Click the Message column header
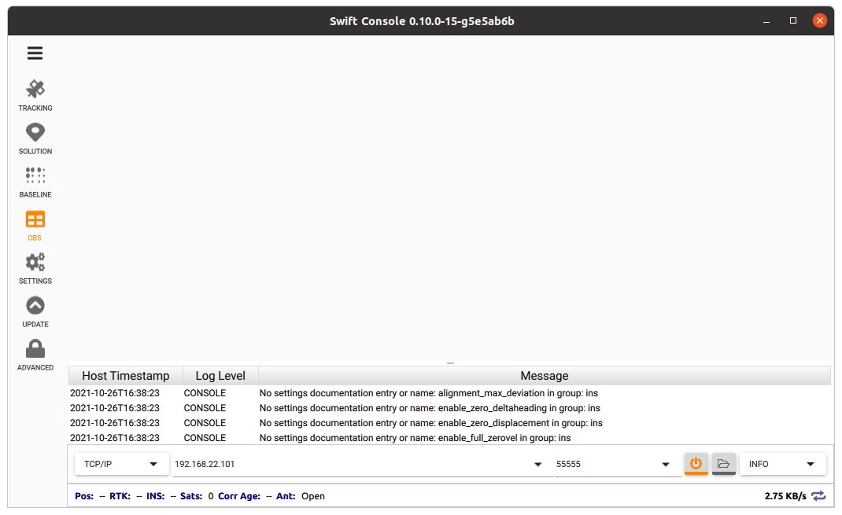Screen dimensions: 842x515 click(545, 376)
